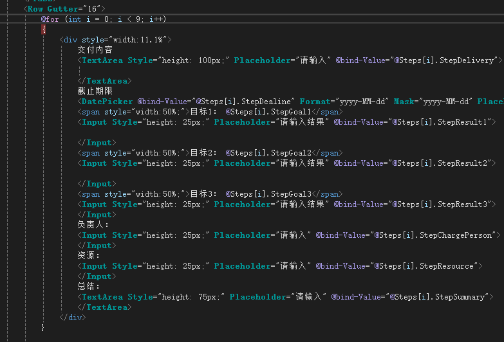
Task: Click the closing brace of the for loop
Action: click(42, 328)
